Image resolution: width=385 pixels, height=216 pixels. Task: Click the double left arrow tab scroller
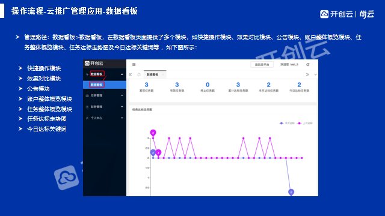pos(131,74)
